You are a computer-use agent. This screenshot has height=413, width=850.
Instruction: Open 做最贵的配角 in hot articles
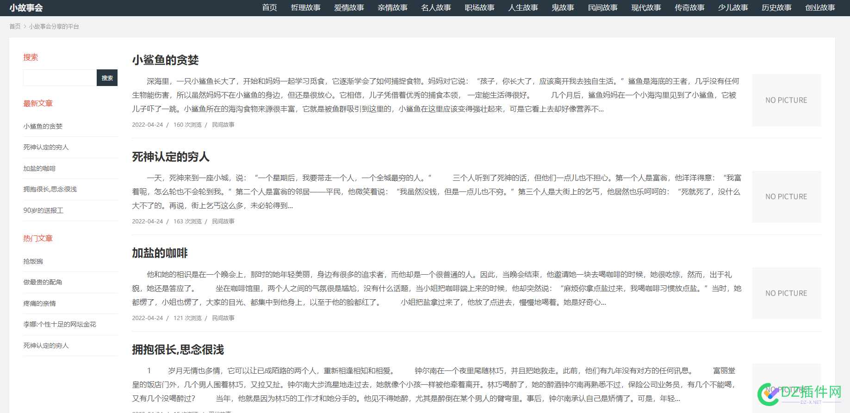click(x=43, y=282)
